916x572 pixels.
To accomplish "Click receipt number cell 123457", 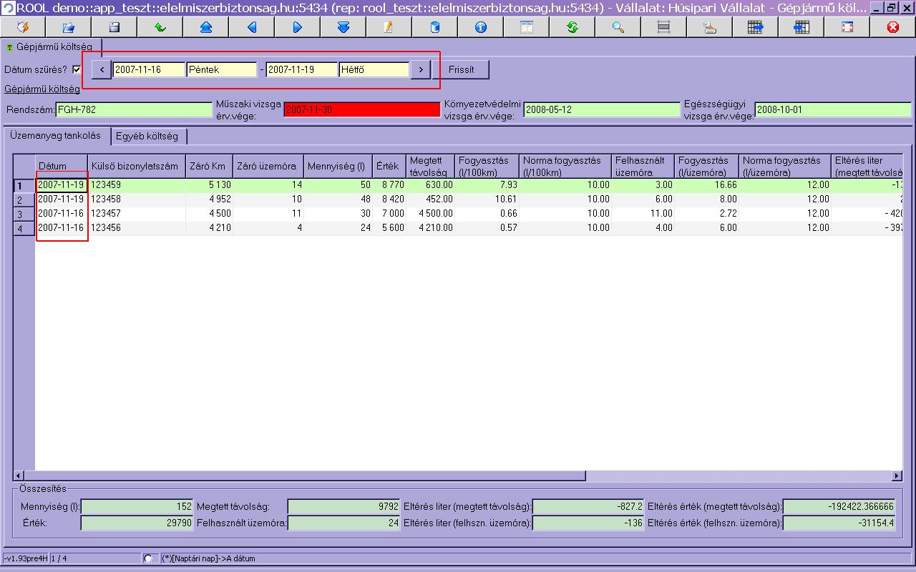I will point(137,214).
